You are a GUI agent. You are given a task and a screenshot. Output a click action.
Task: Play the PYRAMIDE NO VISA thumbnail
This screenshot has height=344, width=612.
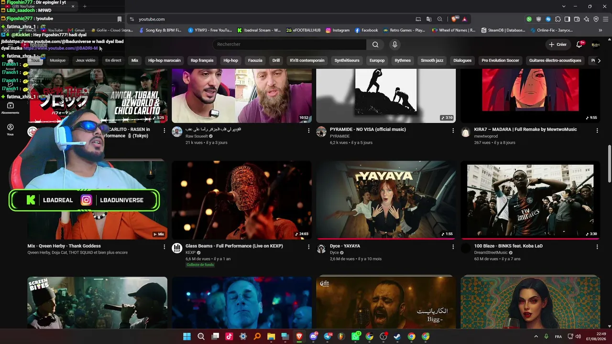tap(386, 96)
